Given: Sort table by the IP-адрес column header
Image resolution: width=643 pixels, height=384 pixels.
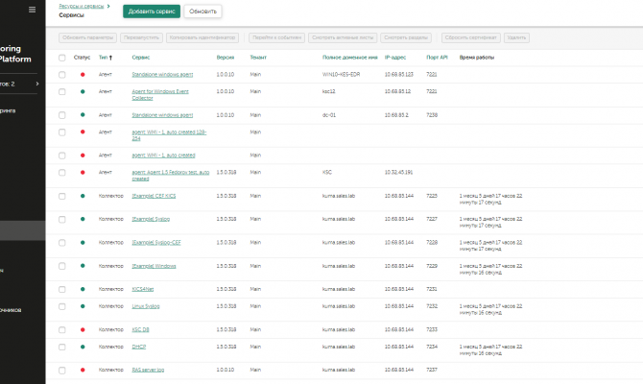Looking at the screenshot, I should click(x=395, y=58).
